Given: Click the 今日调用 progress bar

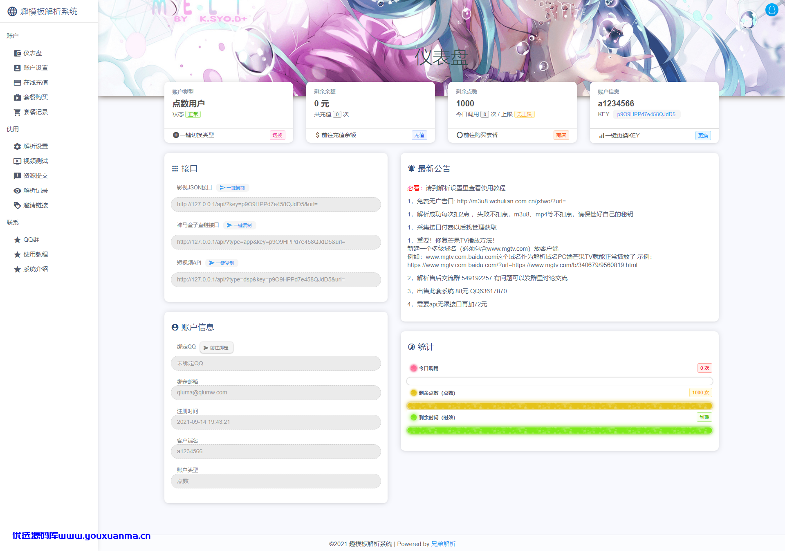Looking at the screenshot, I should coord(560,381).
